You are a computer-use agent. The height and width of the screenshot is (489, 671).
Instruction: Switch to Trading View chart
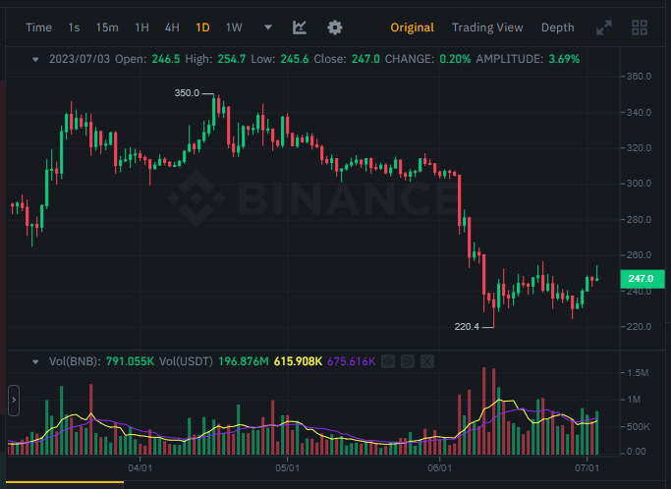pyautogui.click(x=487, y=27)
